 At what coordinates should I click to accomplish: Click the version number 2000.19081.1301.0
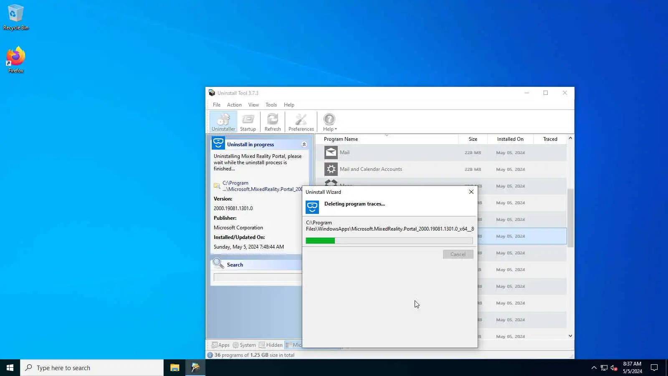click(233, 208)
